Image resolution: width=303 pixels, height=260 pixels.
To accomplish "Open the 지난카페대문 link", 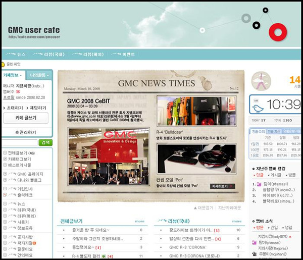I will [x=229, y=208].
